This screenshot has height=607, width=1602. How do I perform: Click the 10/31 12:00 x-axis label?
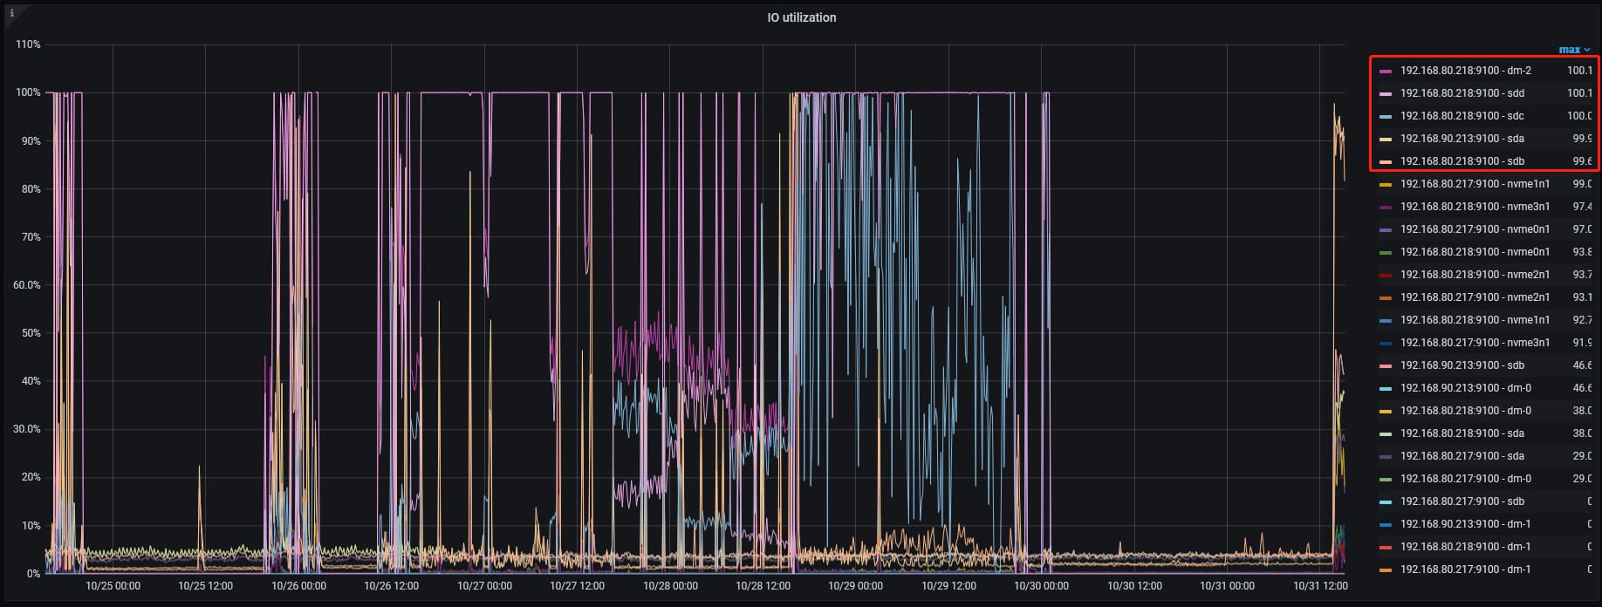tap(1320, 586)
